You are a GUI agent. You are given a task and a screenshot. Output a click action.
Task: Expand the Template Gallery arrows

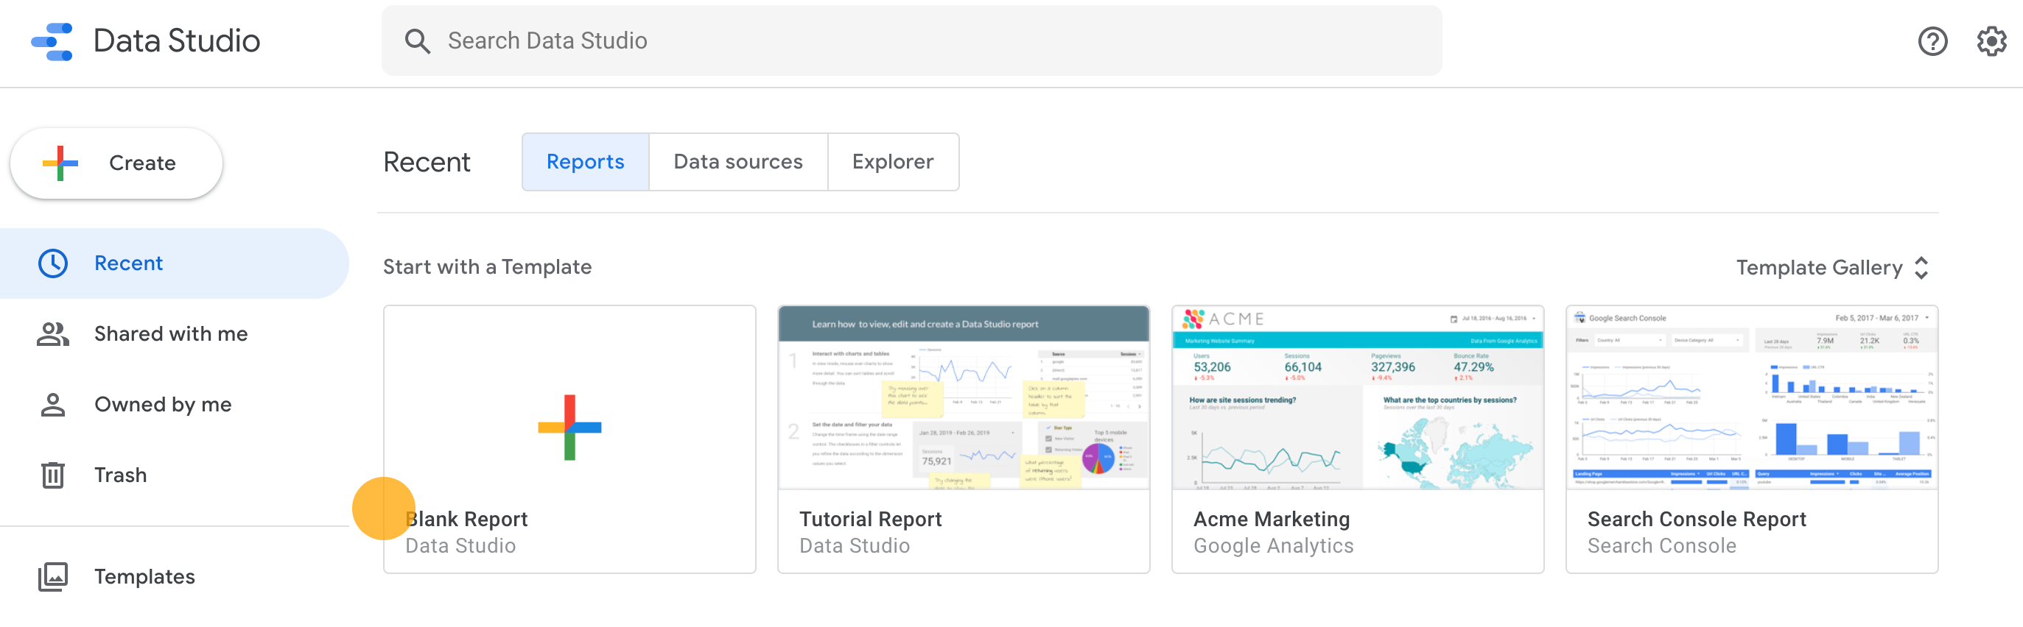click(x=1921, y=269)
